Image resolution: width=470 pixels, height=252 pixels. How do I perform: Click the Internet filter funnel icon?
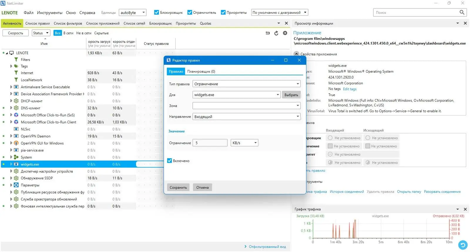tap(16, 73)
